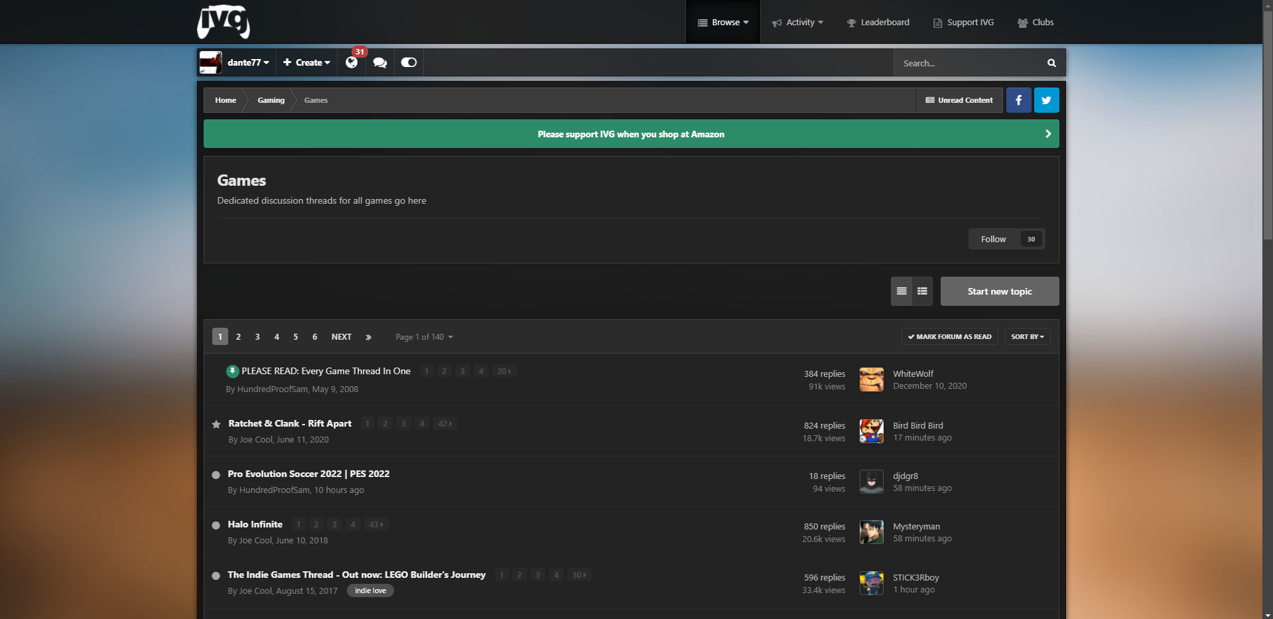
Task: Click unread dot beside Pro Evolution Soccer 2022
Action: click(x=216, y=474)
